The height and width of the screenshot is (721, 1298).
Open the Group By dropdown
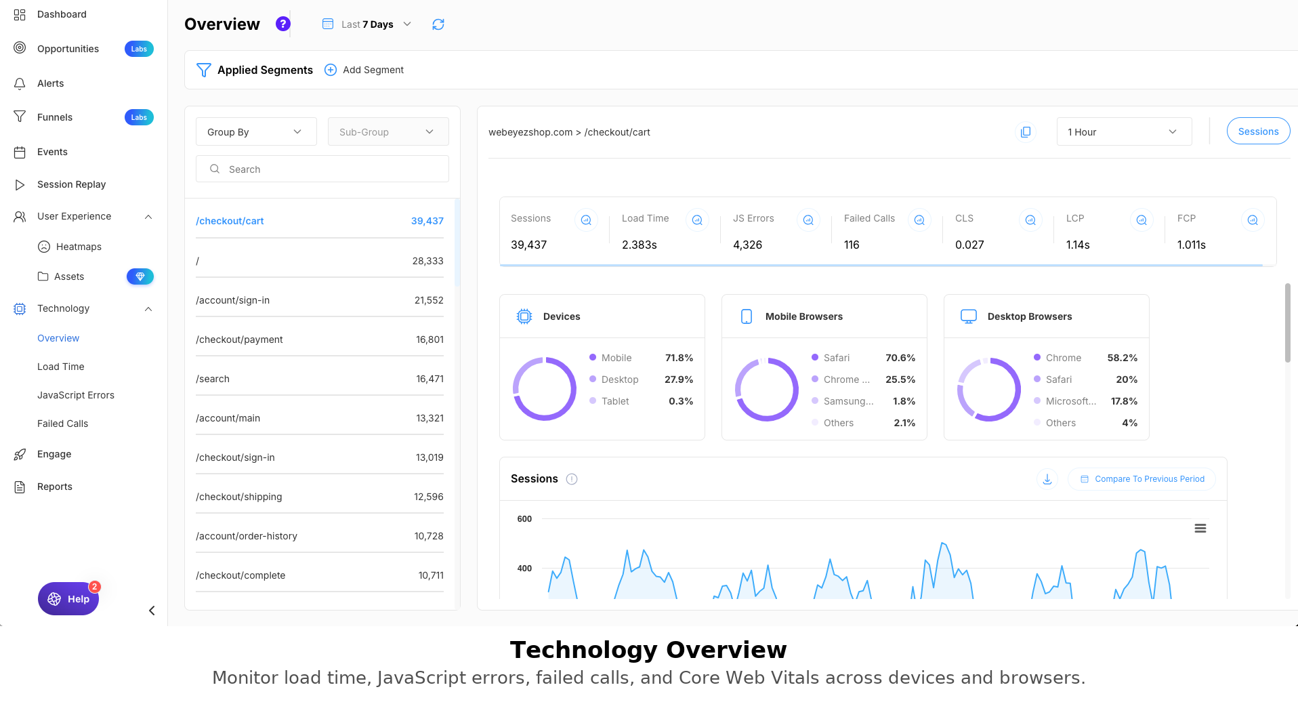click(255, 132)
